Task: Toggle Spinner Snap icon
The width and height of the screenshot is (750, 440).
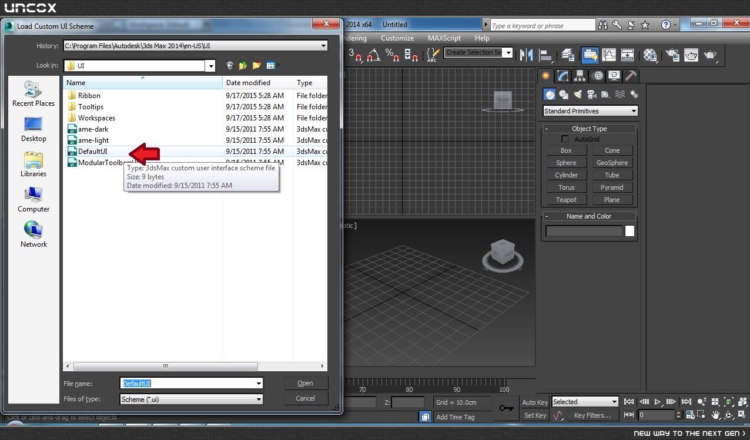Action: click(411, 55)
